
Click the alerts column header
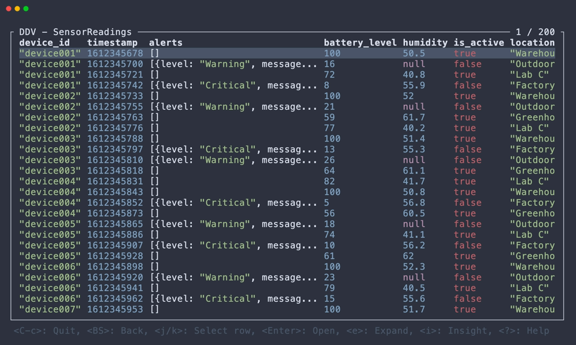click(166, 43)
